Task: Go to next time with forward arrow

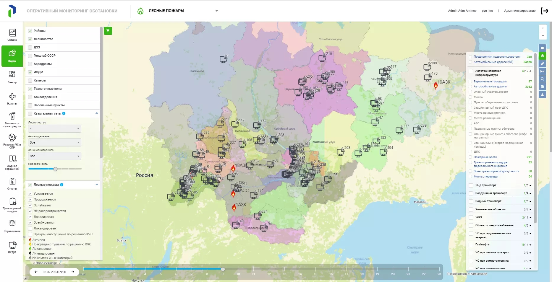Action: (73, 272)
